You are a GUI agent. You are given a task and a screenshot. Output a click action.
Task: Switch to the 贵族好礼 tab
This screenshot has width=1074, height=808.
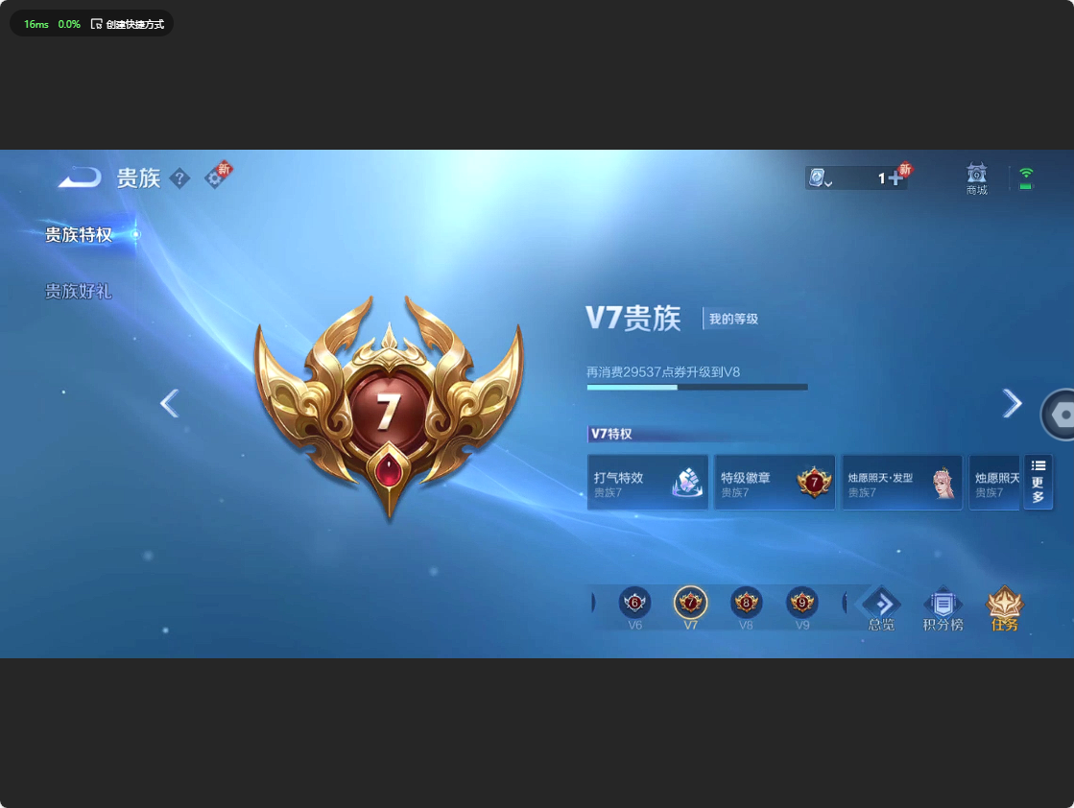(x=79, y=292)
